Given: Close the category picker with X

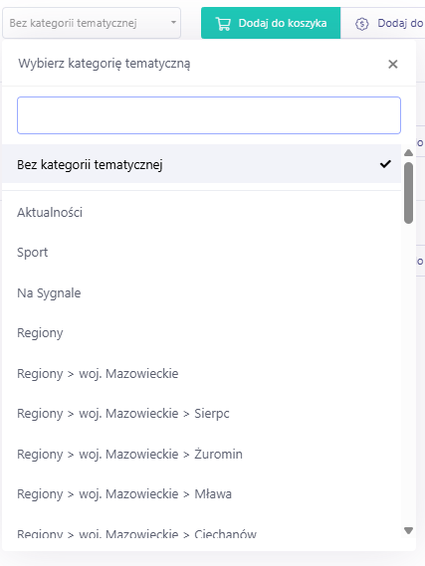Looking at the screenshot, I should [393, 65].
